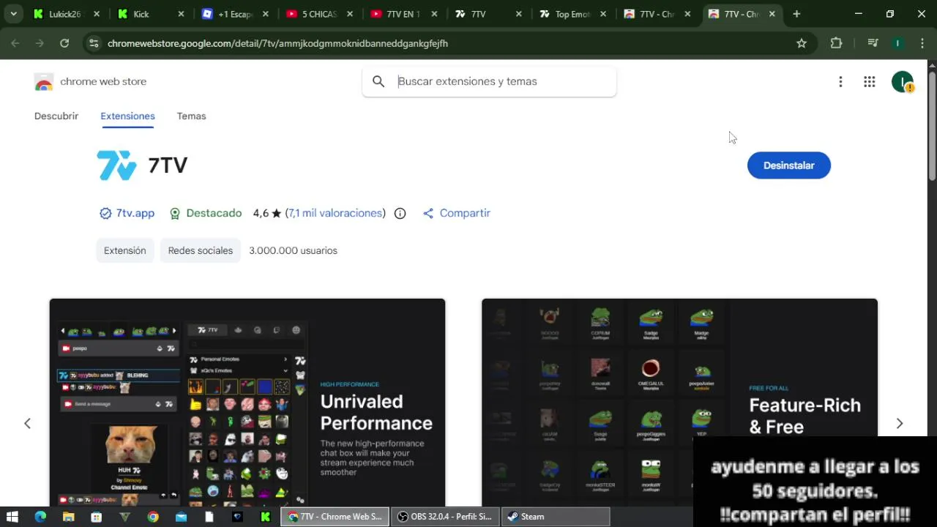Go forward in browser history
Image resolution: width=937 pixels, height=527 pixels.
[x=40, y=43]
